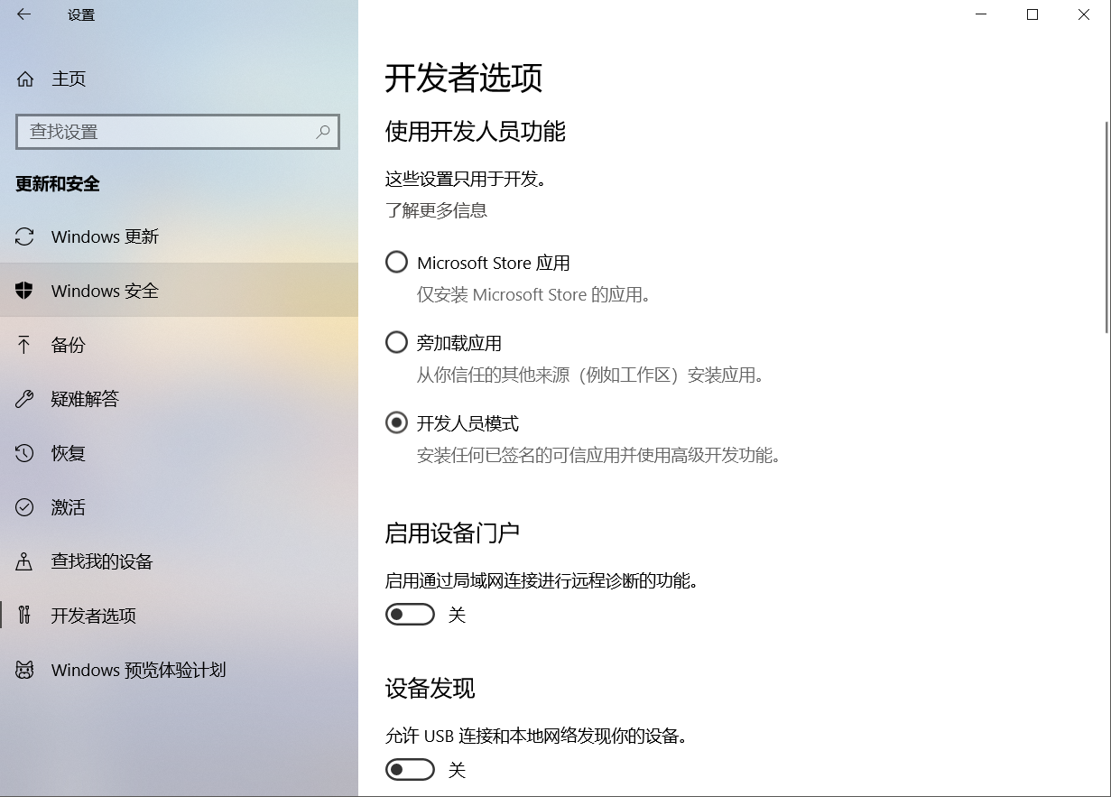Click the 疑难解答 wrench icon

click(x=24, y=399)
